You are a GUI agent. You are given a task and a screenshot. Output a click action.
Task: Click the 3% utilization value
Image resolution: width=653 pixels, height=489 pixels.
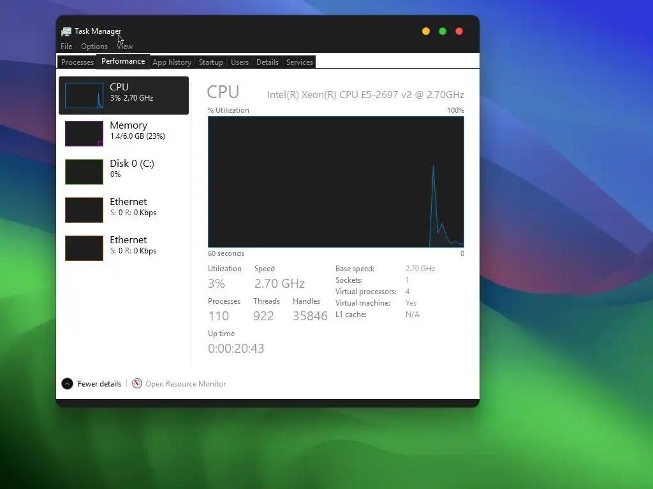coord(217,283)
